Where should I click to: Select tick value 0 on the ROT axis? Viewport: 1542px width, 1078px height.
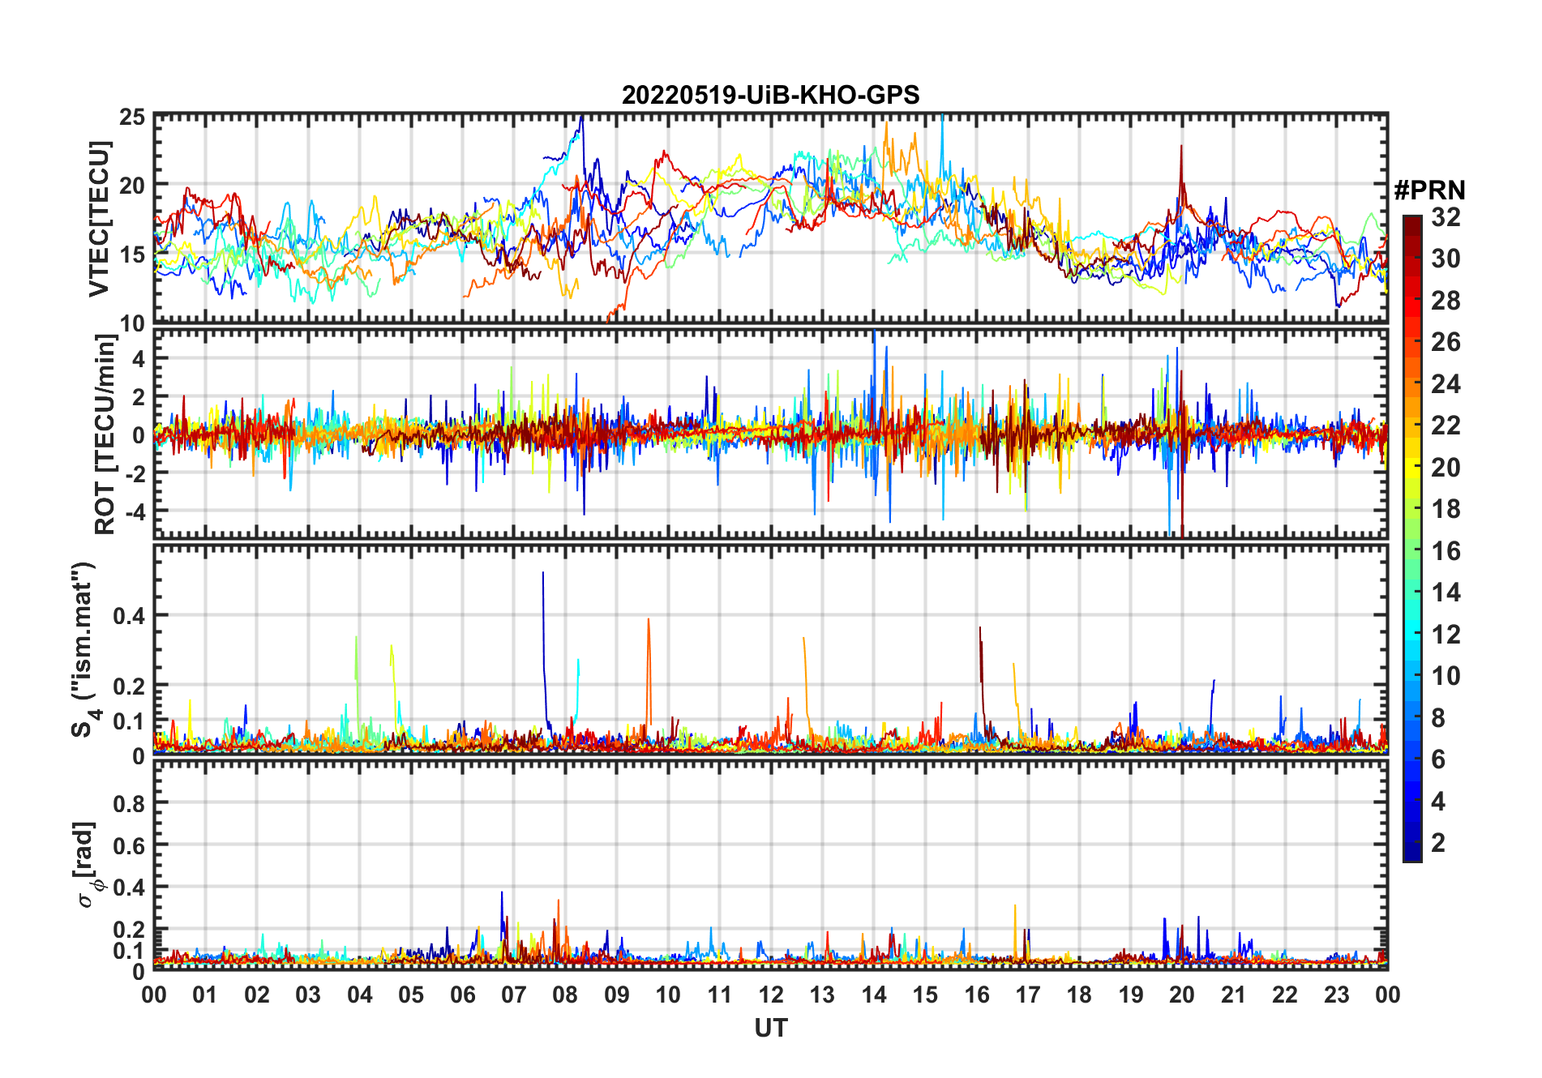(139, 434)
